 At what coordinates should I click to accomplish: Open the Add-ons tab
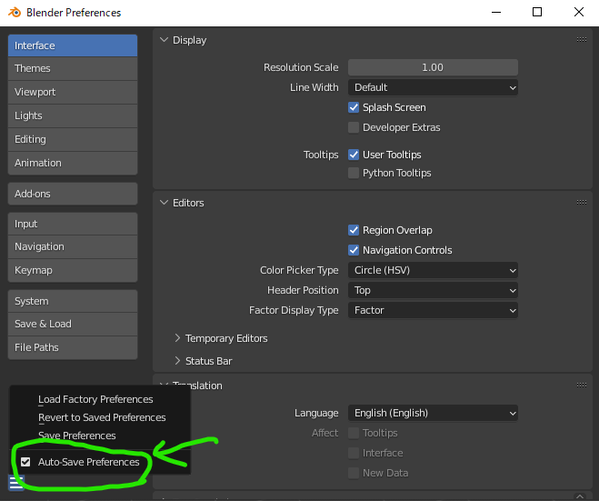pyautogui.click(x=73, y=194)
